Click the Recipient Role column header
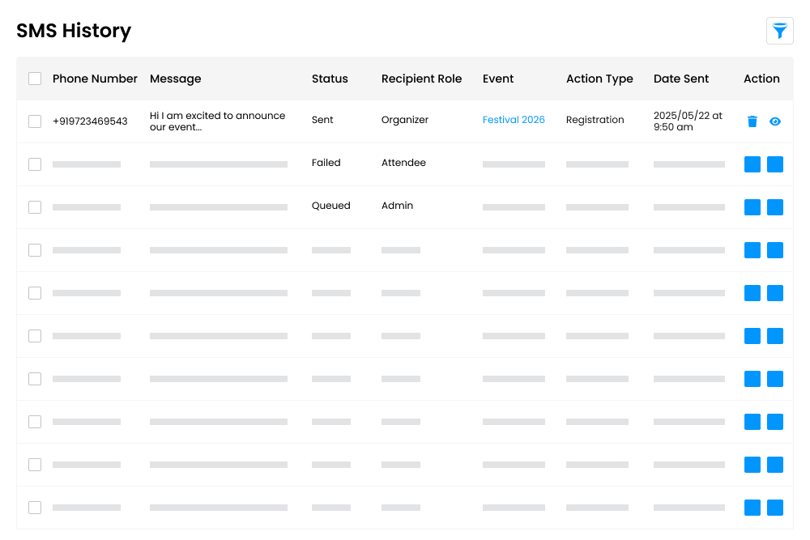Screen dimensions: 810x540 (x=421, y=79)
